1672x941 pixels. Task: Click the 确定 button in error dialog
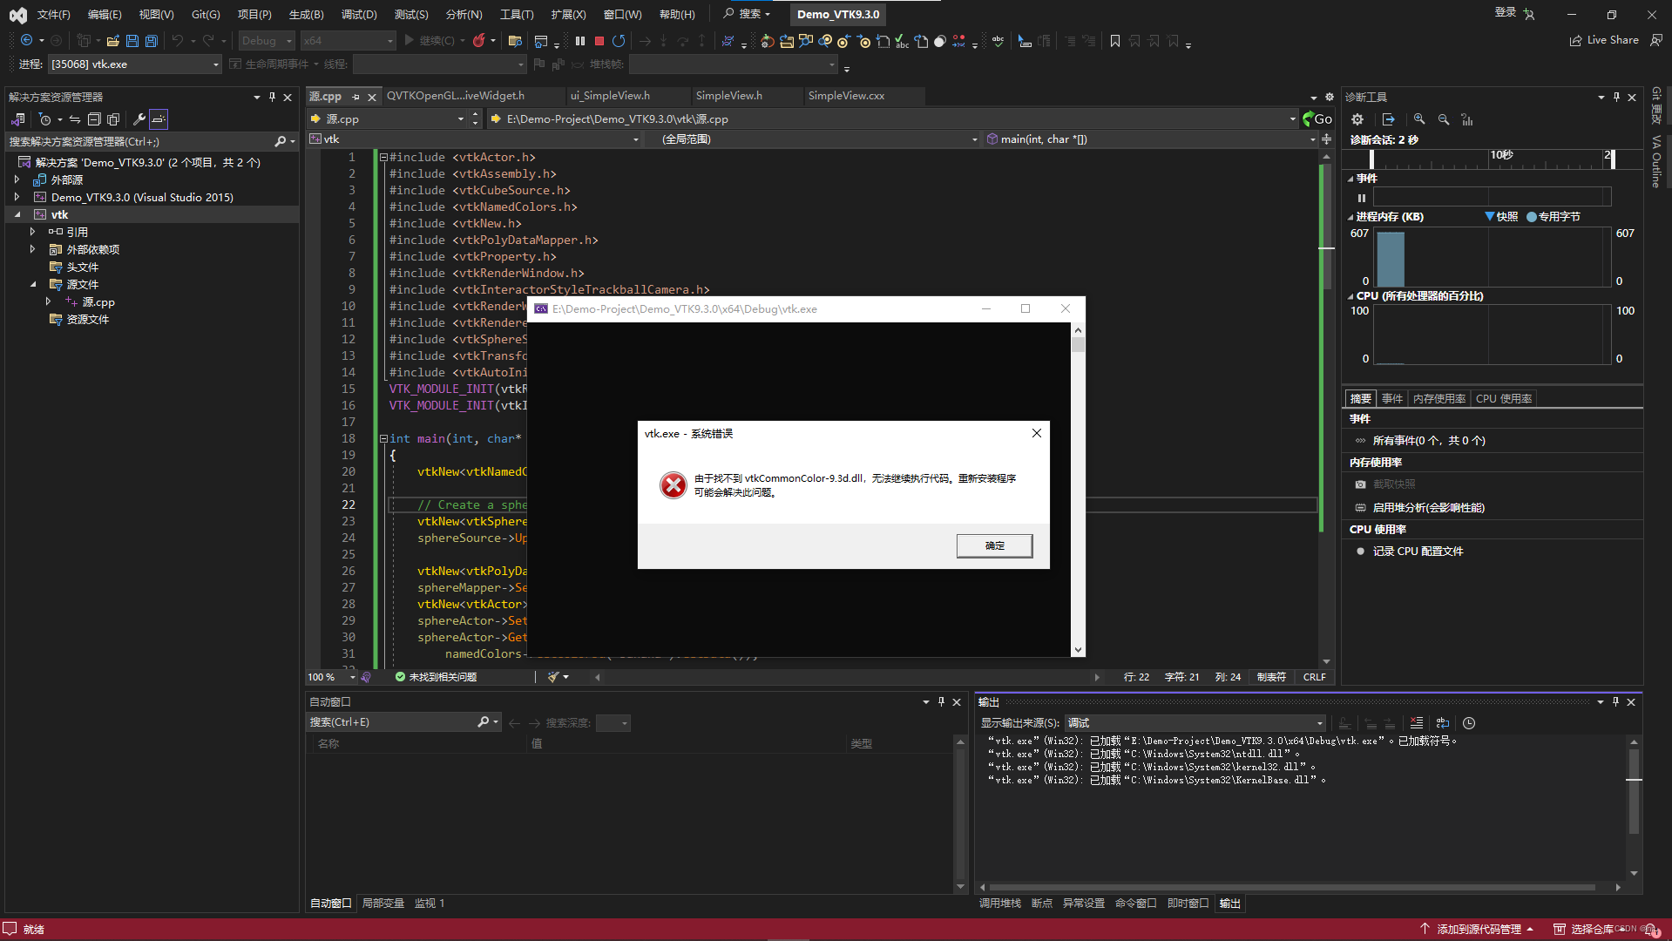tap(994, 545)
